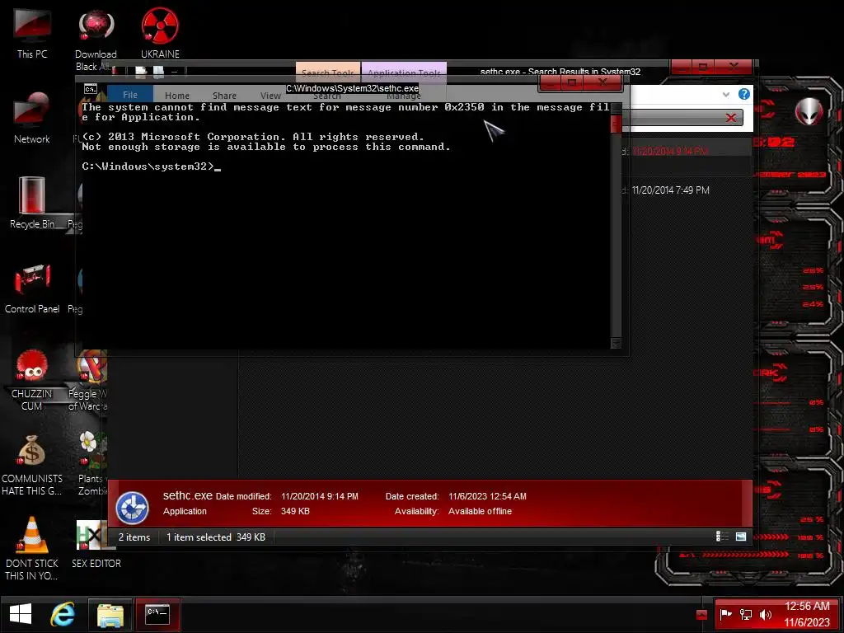The height and width of the screenshot is (633, 844).
Task: Click the '2 items' status bar text
Action: click(134, 537)
